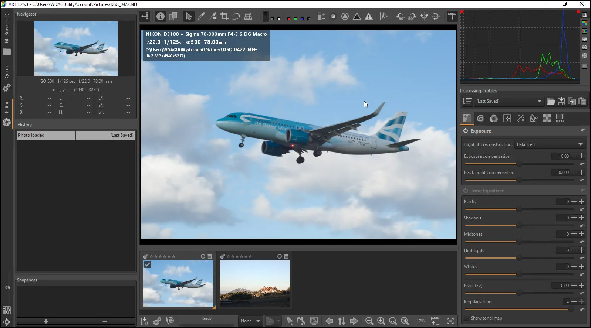Activate the perspective correction grid tool

[x=248, y=16]
